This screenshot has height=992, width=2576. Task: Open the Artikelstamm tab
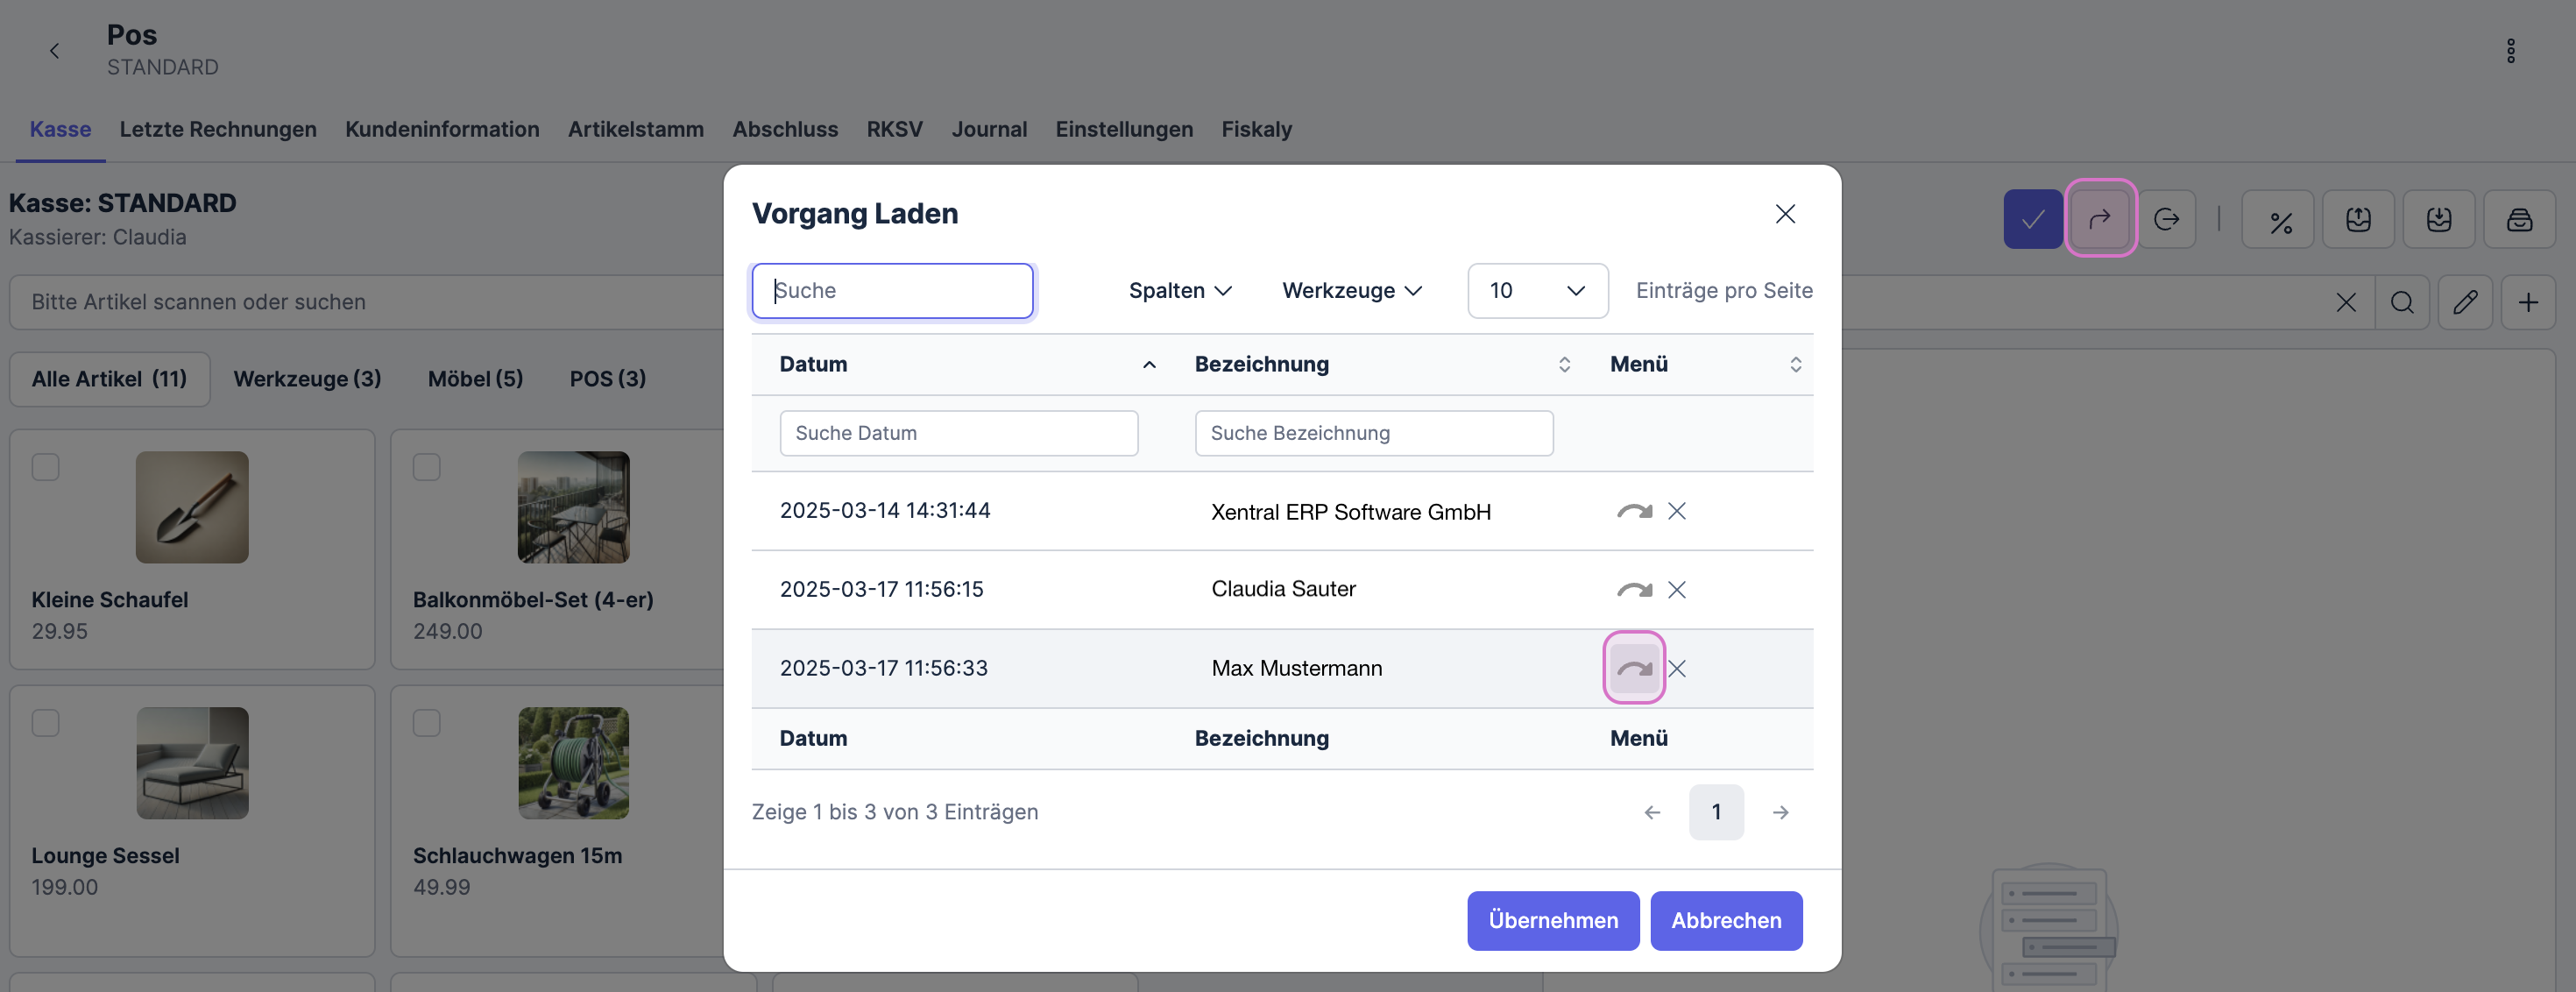tap(635, 130)
